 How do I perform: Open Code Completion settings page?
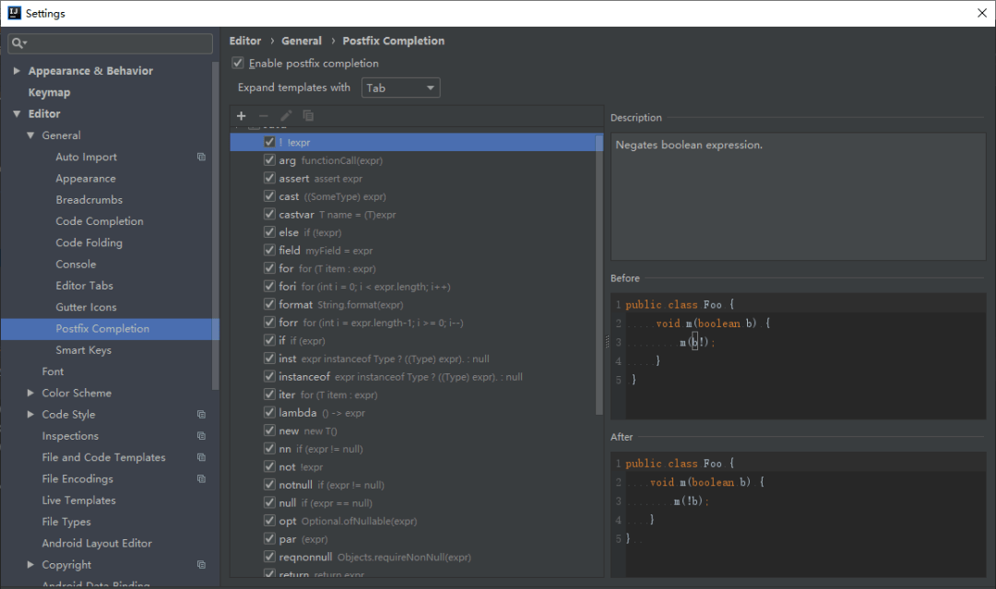point(99,221)
